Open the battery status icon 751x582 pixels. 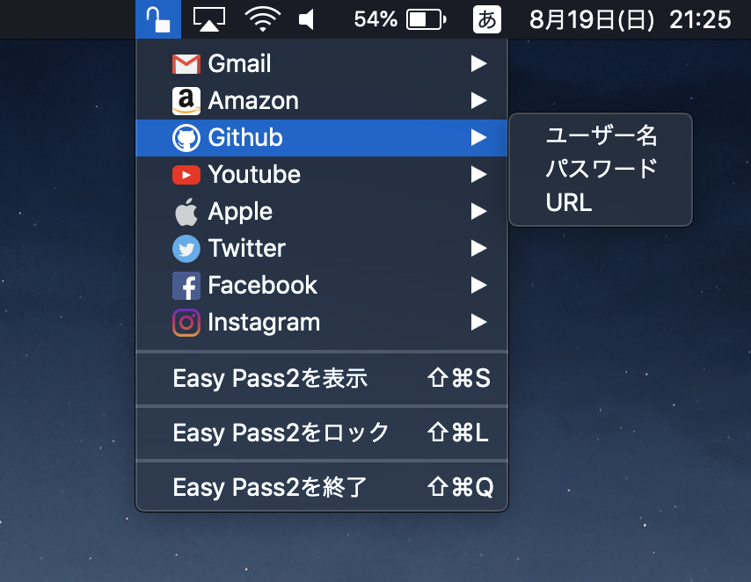click(x=426, y=19)
